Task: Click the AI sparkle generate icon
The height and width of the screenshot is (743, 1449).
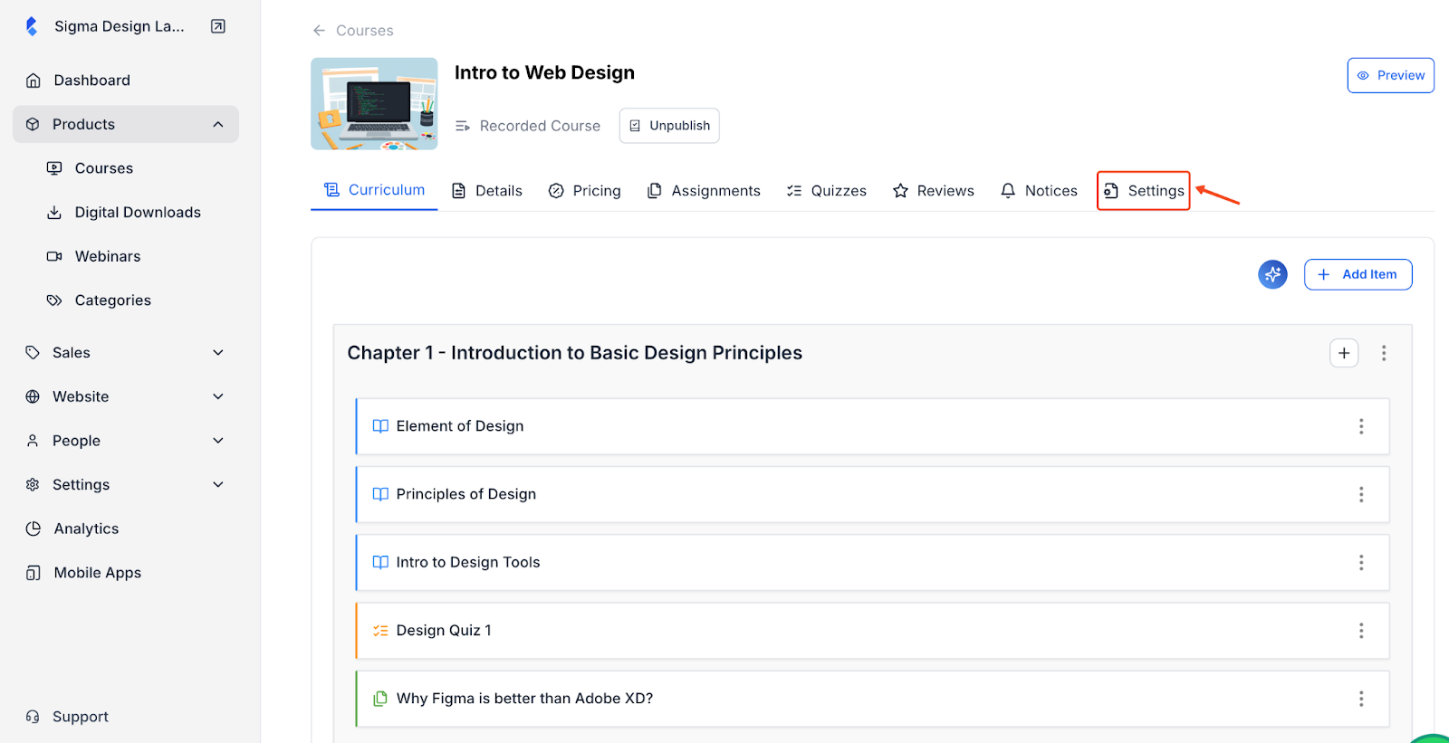Action: 1272,274
